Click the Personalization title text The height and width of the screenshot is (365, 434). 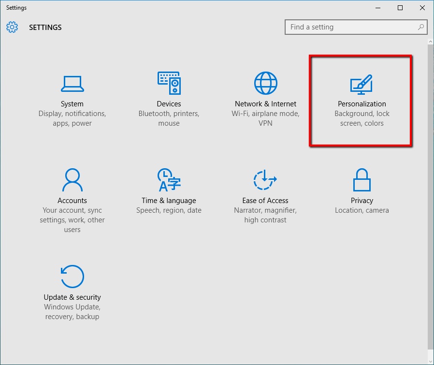click(x=362, y=104)
